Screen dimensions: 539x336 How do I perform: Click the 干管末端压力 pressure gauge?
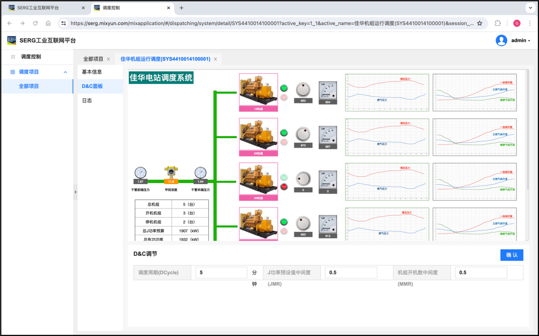point(200,173)
